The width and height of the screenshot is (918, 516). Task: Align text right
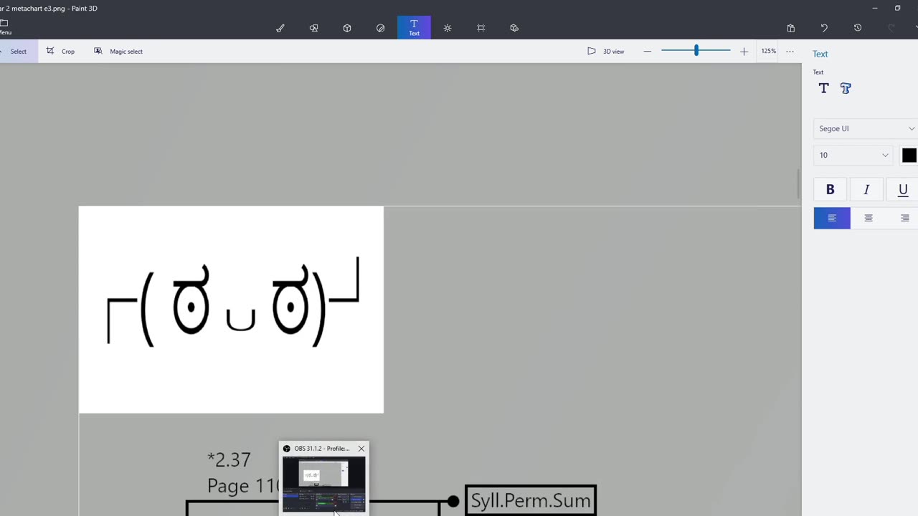(904, 218)
